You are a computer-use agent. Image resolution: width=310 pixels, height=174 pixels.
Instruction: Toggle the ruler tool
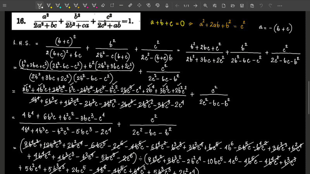coord(130,5)
